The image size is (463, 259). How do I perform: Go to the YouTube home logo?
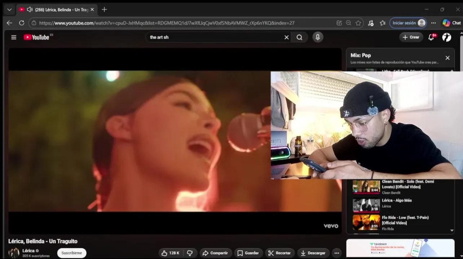(36, 37)
